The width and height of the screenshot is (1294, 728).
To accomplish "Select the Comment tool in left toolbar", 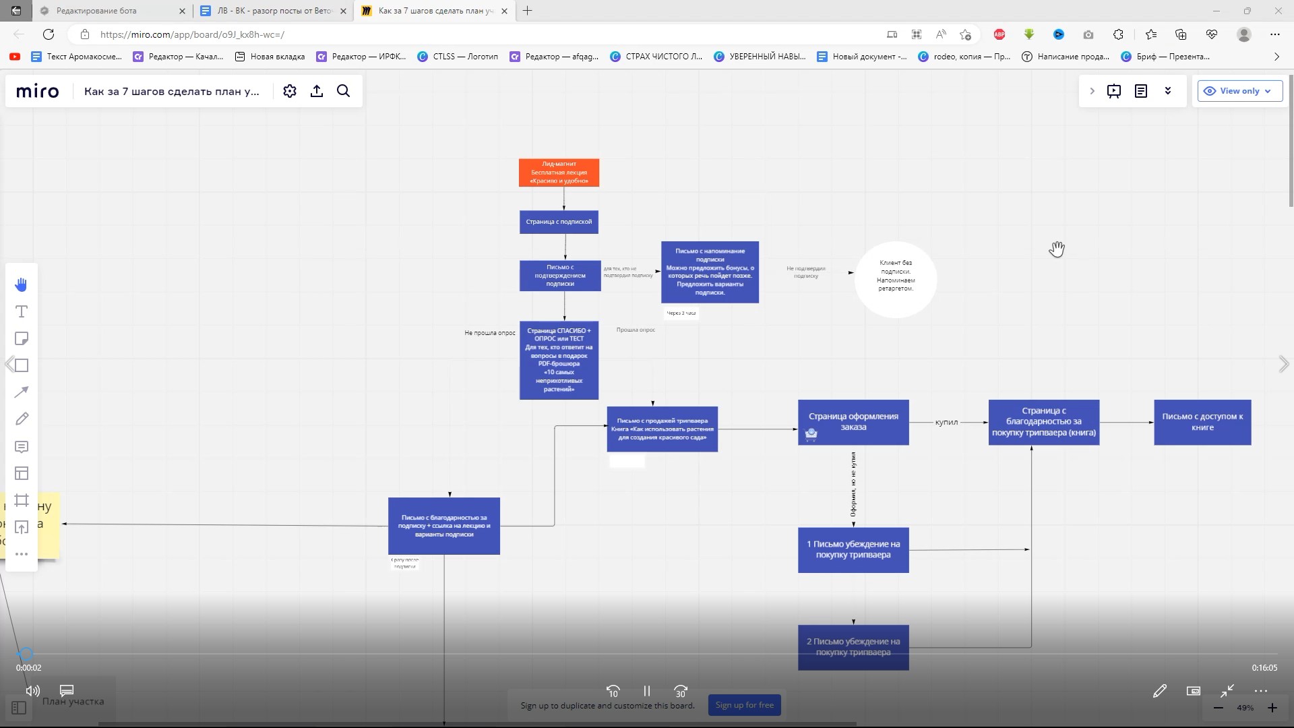I will coord(21,447).
